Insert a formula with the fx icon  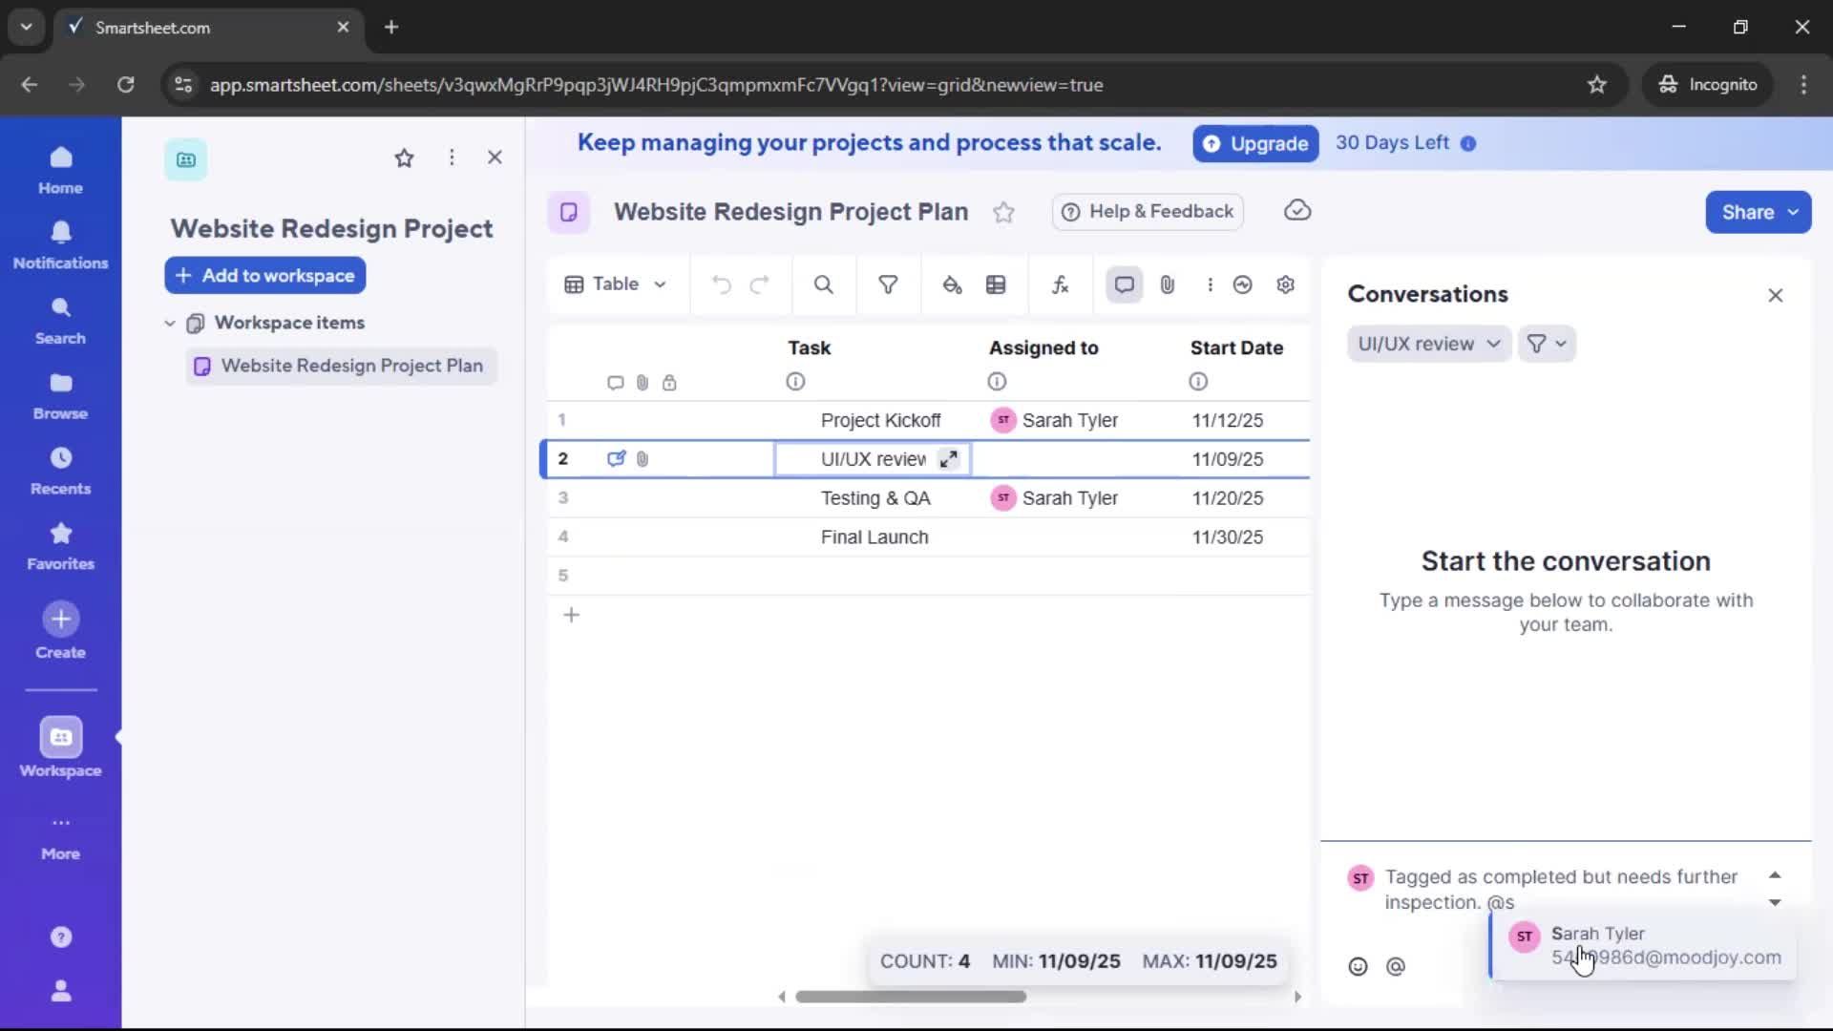click(x=1060, y=284)
